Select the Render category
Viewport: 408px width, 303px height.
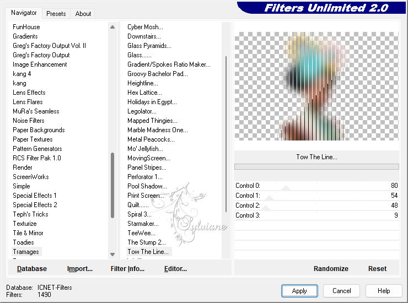(23, 167)
